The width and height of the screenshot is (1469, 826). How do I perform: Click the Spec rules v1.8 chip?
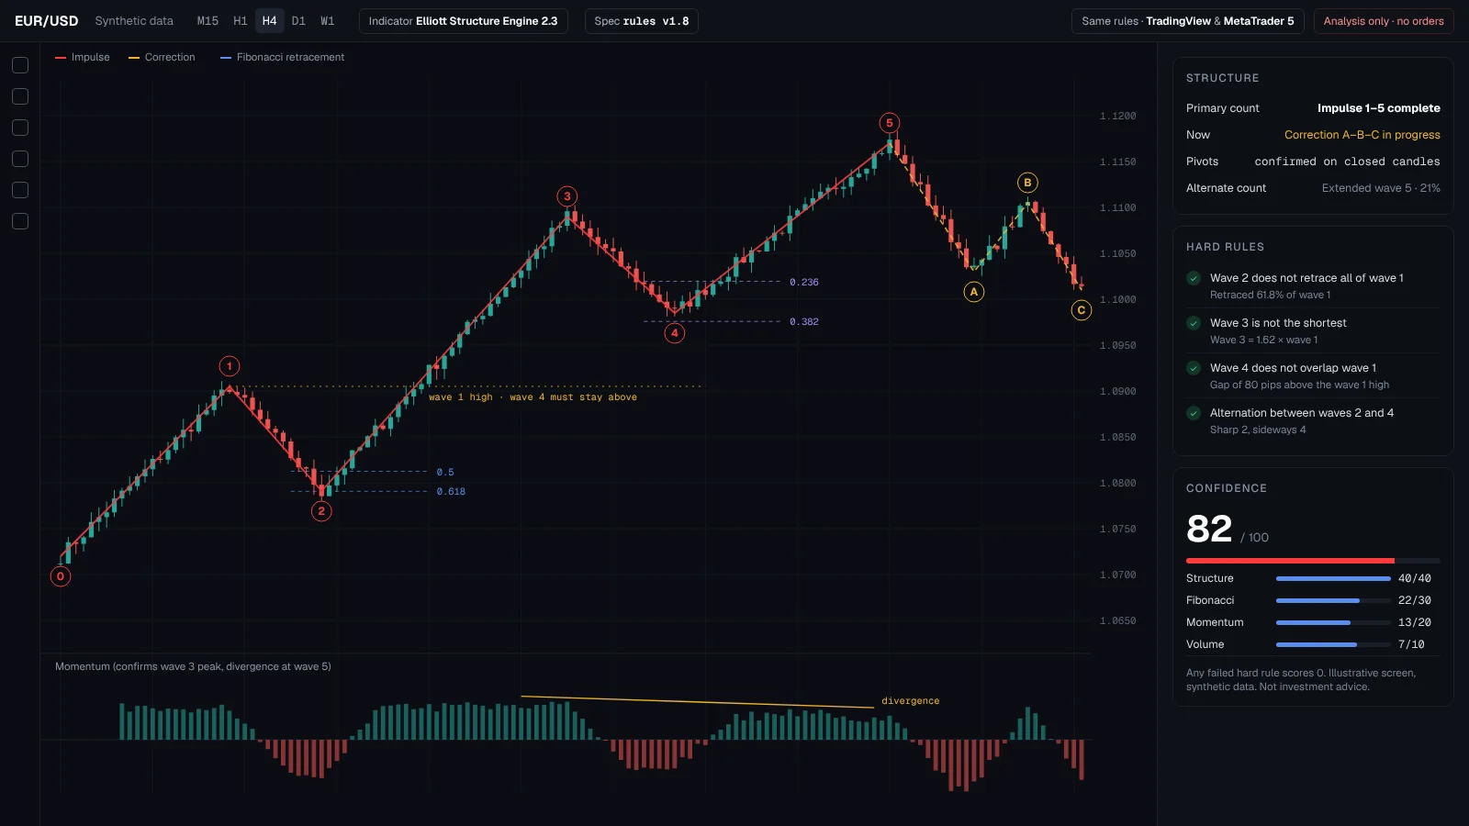(x=642, y=21)
